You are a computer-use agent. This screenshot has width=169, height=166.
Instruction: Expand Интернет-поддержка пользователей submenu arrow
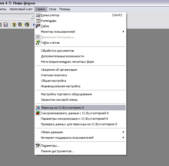coord(123,138)
